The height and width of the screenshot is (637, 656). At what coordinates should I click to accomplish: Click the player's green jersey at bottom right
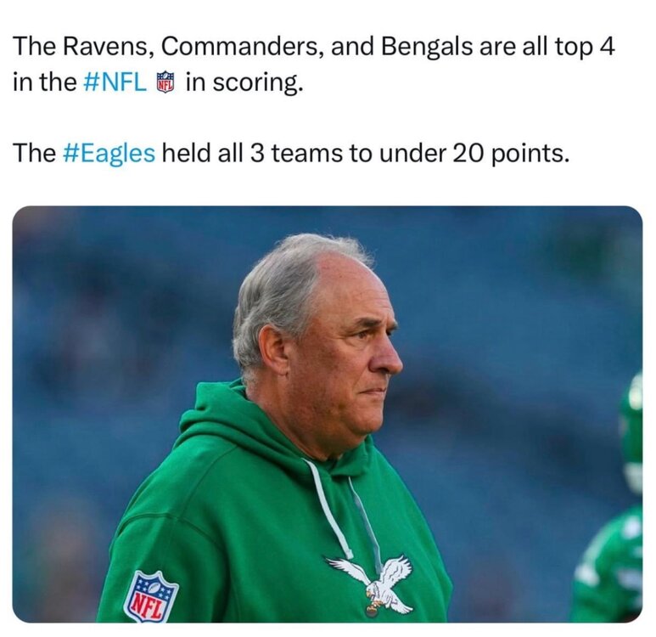611,569
